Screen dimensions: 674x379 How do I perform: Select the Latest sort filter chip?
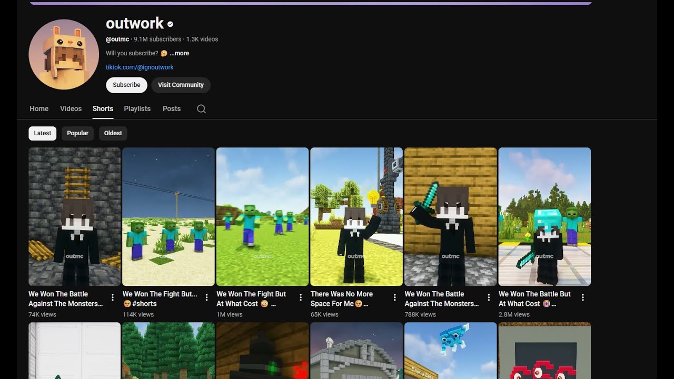click(43, 133)
